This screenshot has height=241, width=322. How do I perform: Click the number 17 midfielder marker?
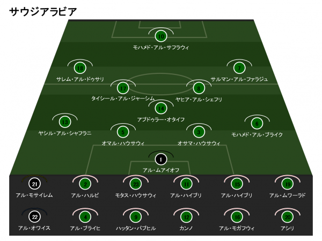(x=123, y=88)
